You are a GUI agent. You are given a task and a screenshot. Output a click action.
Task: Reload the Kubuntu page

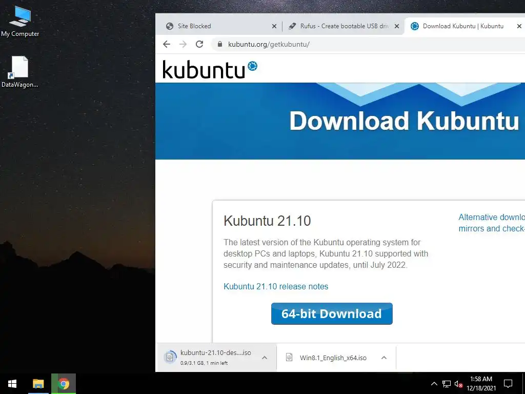(x=199, y=44)
